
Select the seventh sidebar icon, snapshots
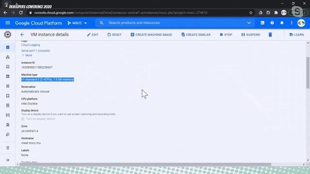point(8,105)
